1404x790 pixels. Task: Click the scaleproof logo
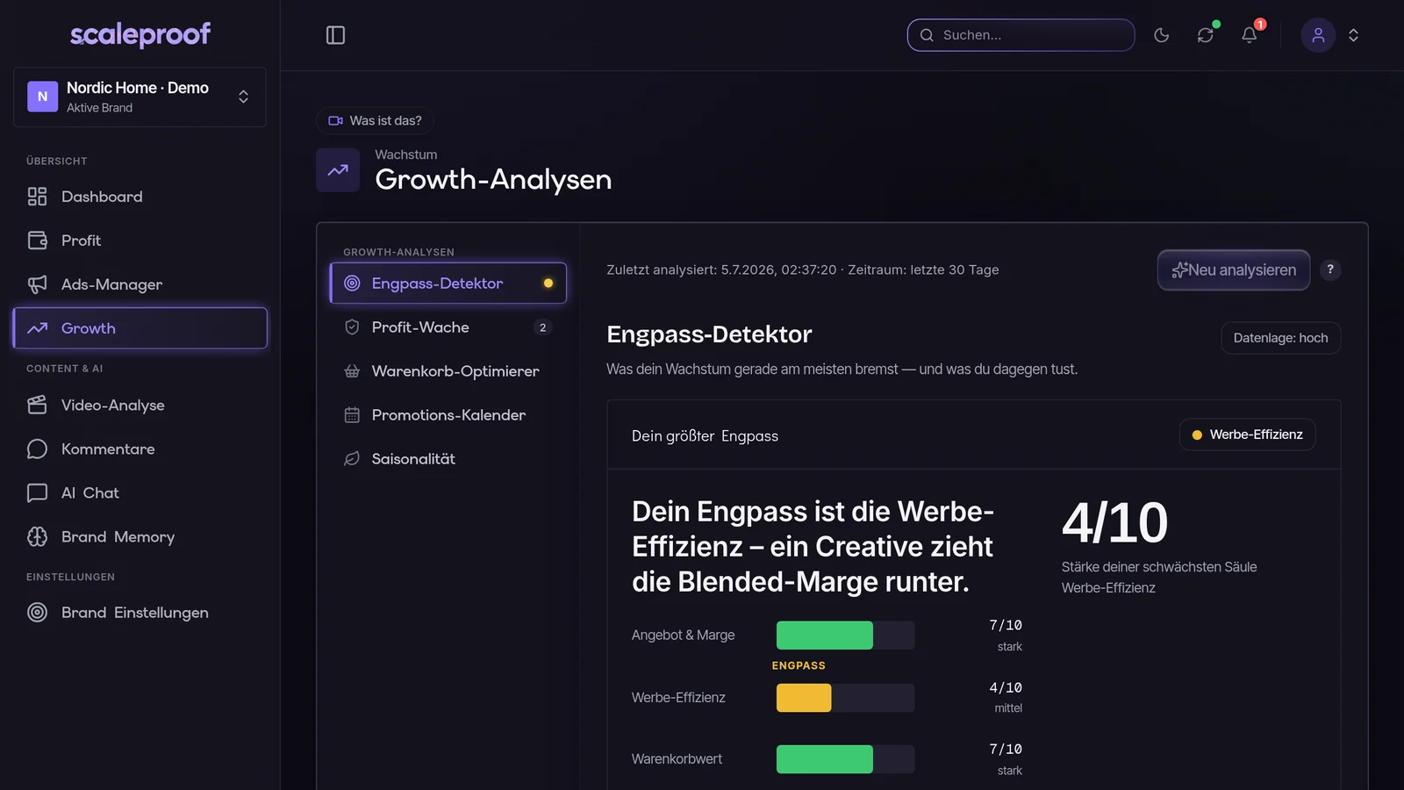pyautogui.click(x=140, y=34)
